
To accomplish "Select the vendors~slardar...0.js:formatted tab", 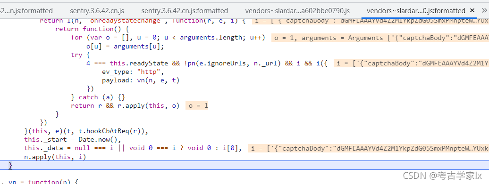I will [x=416, y=10].
